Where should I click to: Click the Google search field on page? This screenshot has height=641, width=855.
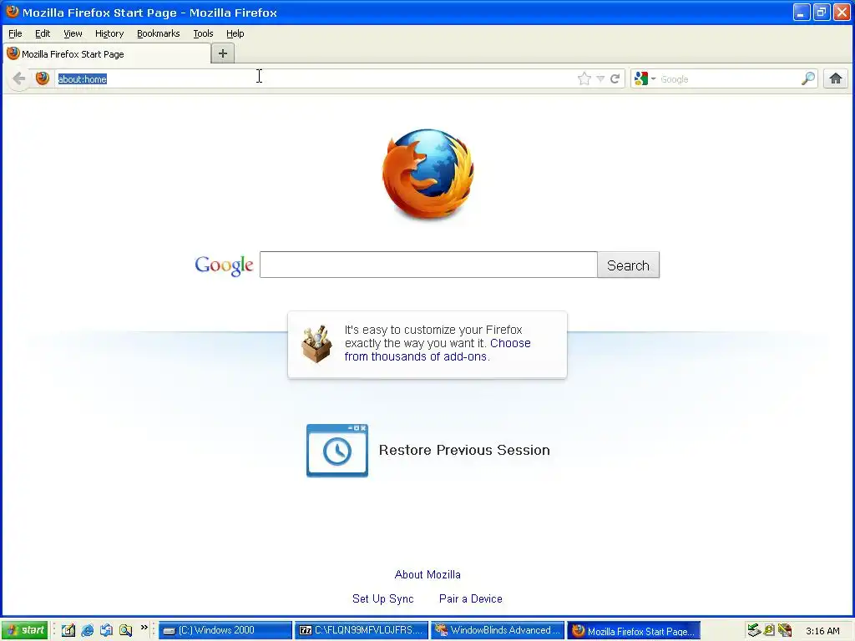(x=428, y=265)
